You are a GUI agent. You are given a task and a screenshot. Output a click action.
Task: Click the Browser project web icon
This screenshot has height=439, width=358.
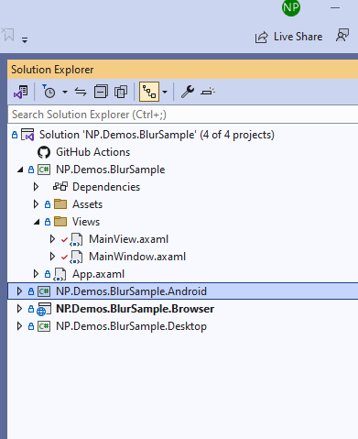pyautogui.click(x=44, y=309)
